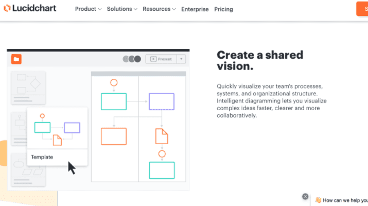This screenshot has height=206, width=368.
Task: Click the orange folder icon in the diagram preview
Action: tap(16, 59)
